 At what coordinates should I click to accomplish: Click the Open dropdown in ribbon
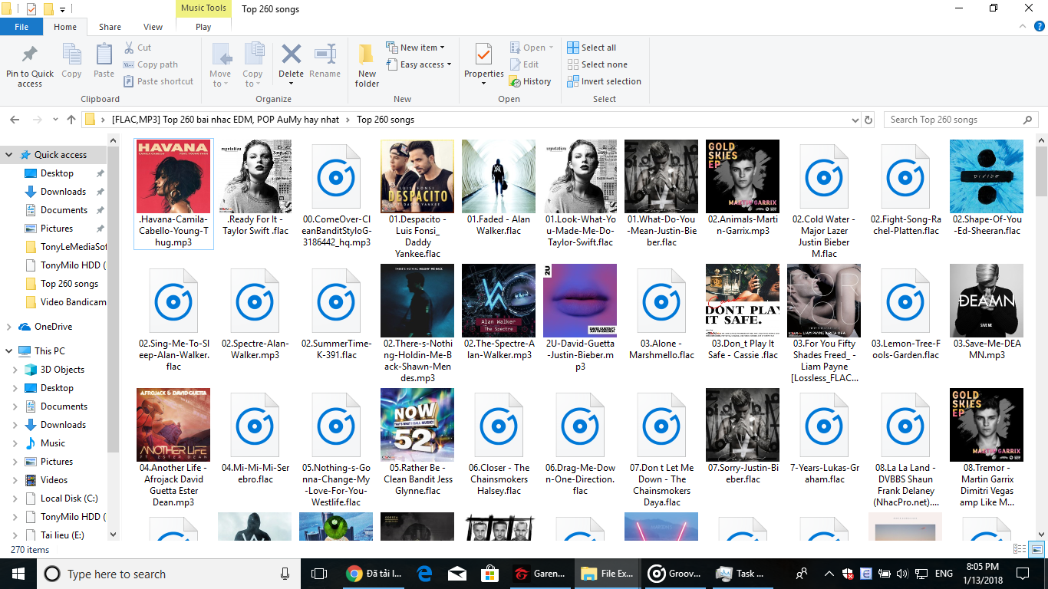(532, 48)
